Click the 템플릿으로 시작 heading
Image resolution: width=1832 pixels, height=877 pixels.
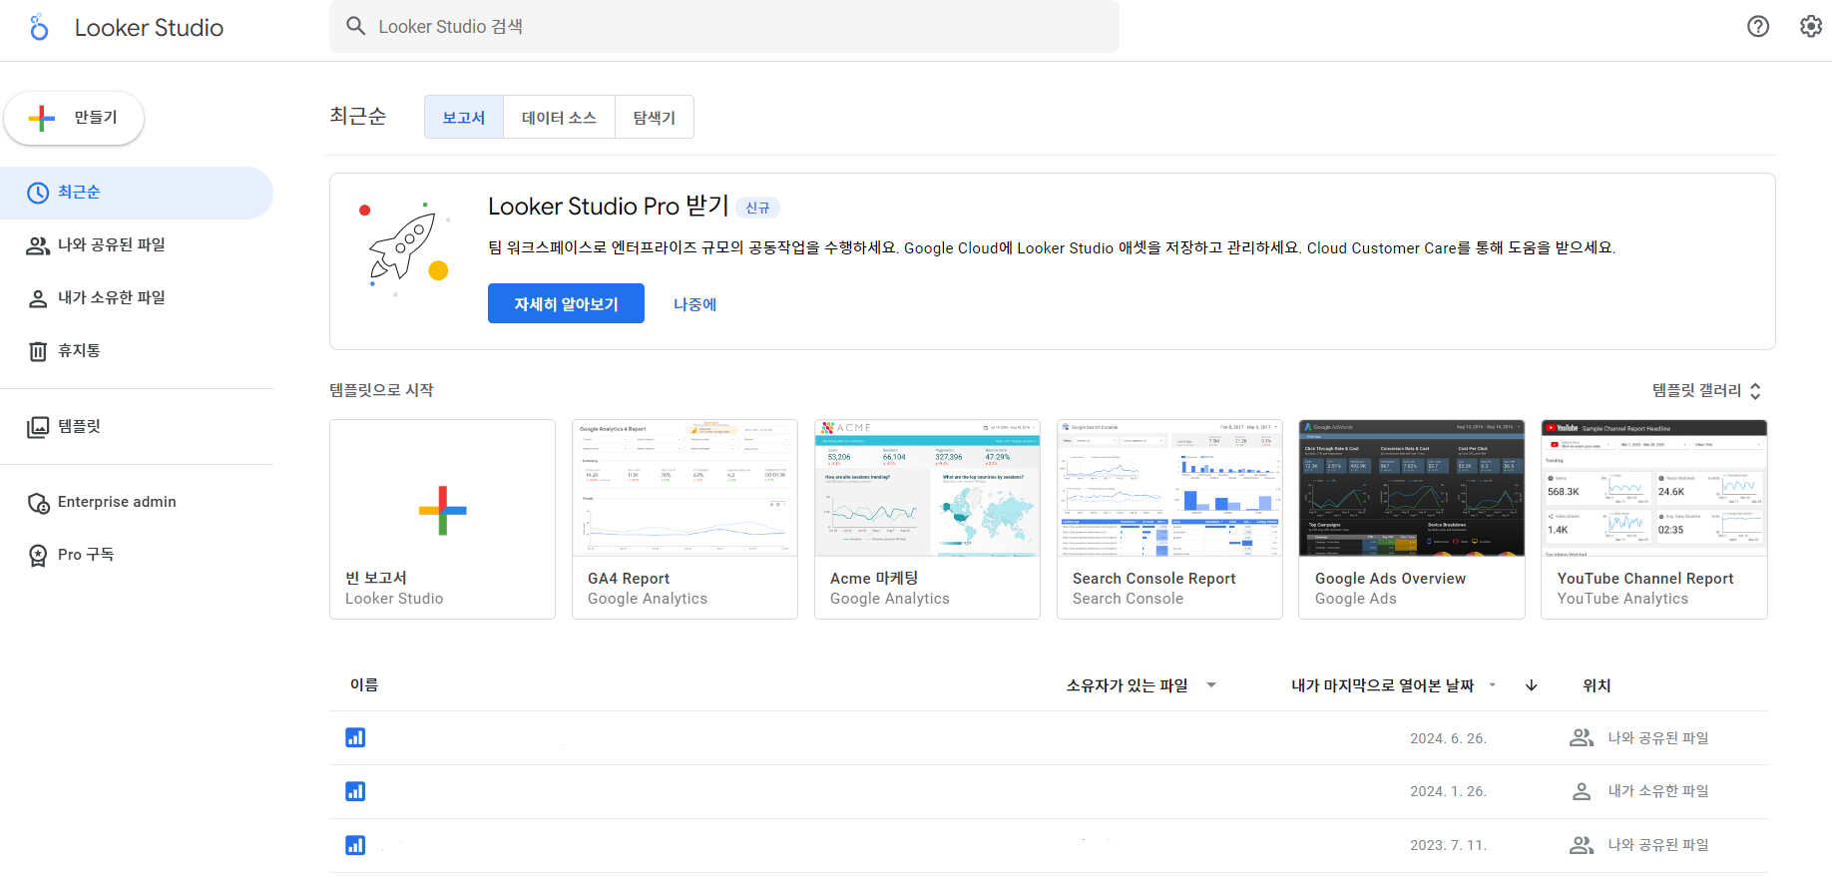381,390
